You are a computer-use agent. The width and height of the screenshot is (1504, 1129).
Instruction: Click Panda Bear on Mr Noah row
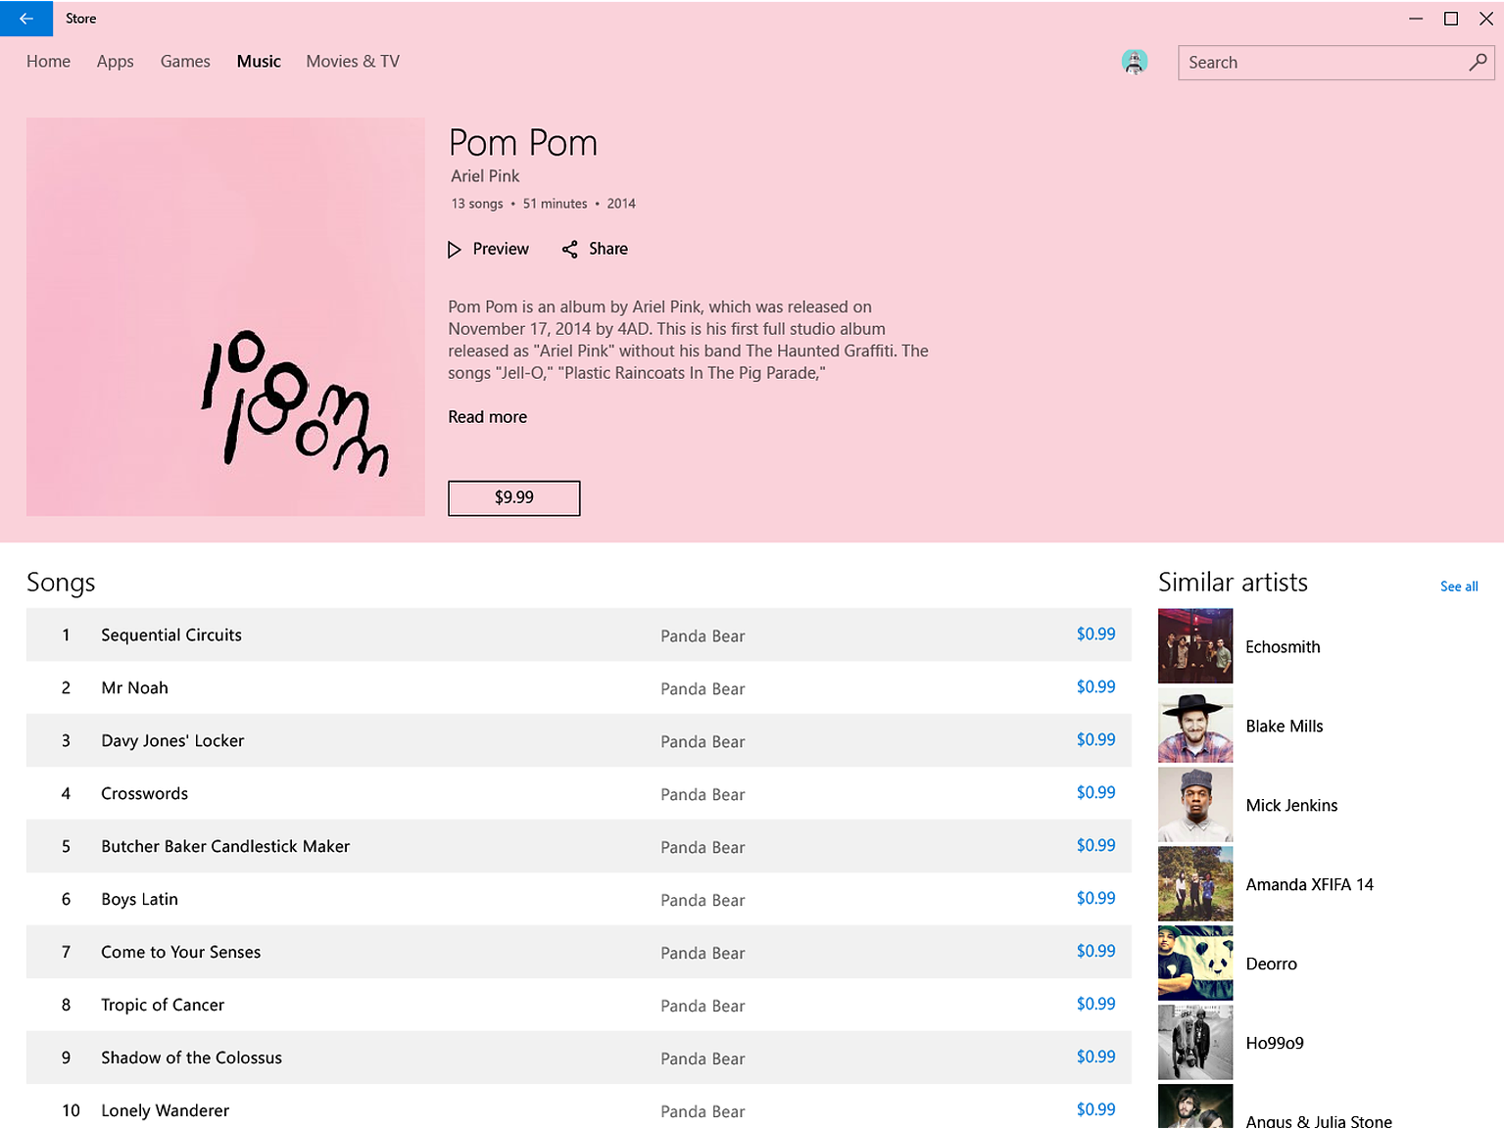[x=703, y=689]
